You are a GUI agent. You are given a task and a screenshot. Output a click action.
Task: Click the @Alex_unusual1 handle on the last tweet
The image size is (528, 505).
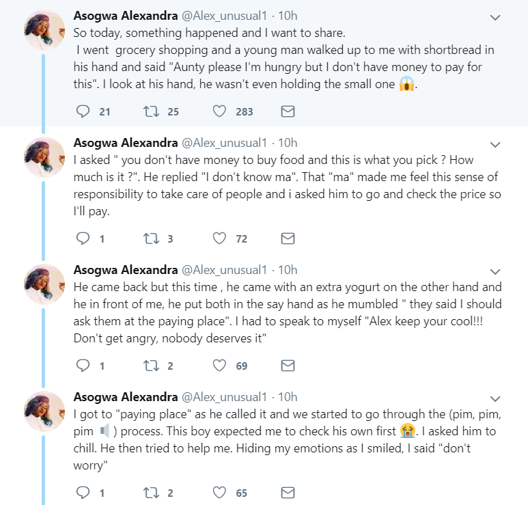pyautogui.click(x=223, y=396)
